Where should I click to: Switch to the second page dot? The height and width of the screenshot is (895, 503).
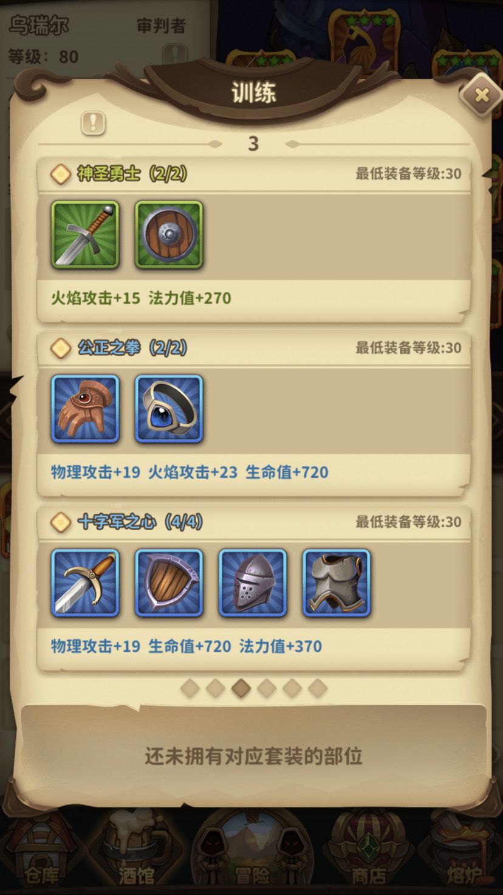coord(216,688)
